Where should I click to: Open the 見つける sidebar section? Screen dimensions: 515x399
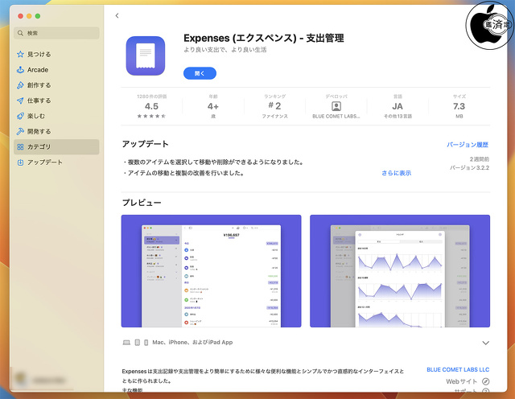coord(56,54)
